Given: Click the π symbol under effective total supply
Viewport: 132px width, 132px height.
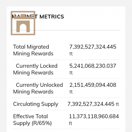Looking at the screenshot, I should [71, 123].
